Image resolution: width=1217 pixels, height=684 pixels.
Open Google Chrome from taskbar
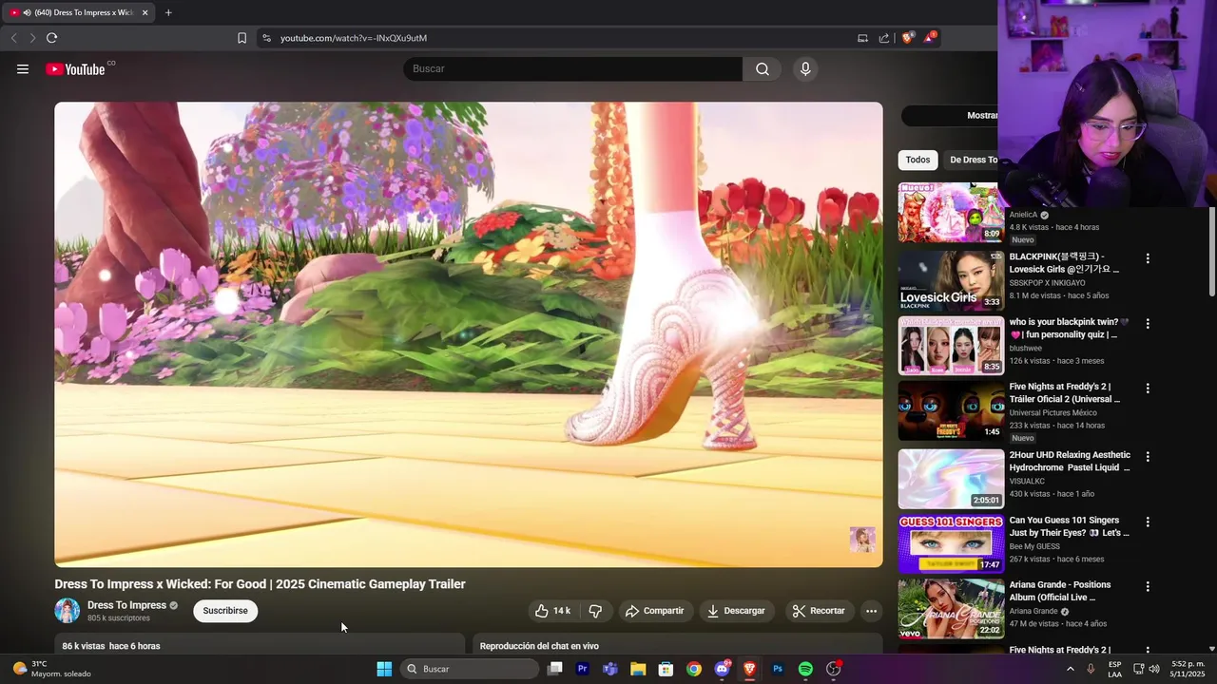694,669
